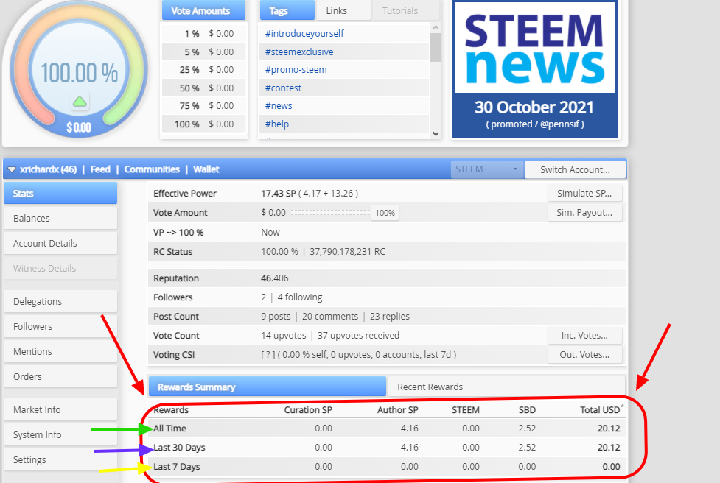Click the Simulate SP button
The height and width of the screenshot is (483, 720).
[x=584, y=193]
